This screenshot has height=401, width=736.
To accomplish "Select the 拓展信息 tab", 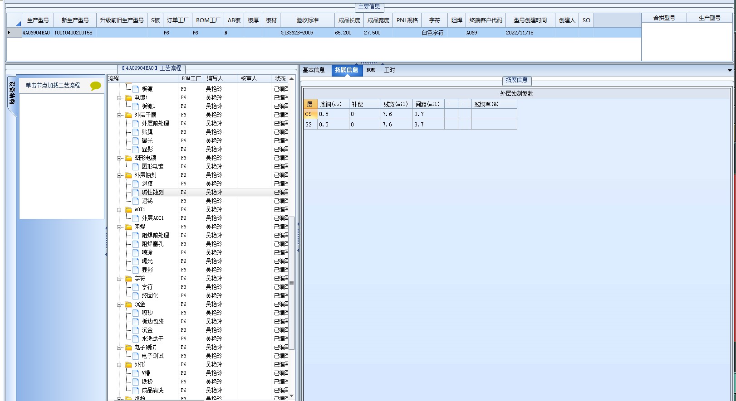I will pos(347,70).
